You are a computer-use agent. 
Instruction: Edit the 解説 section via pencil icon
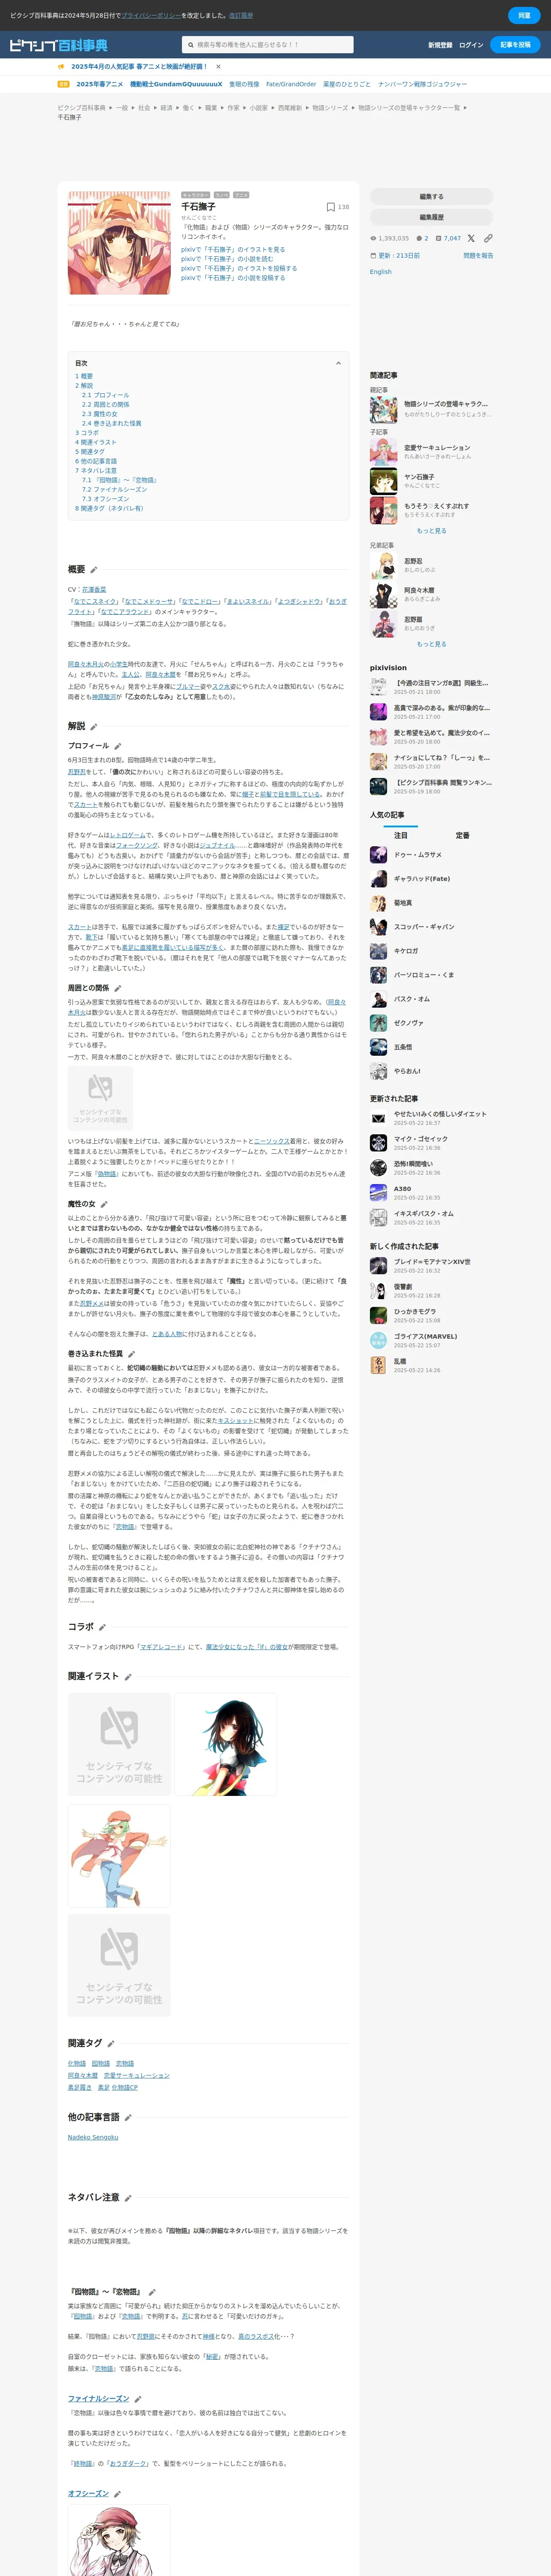[x=93, y=727]
